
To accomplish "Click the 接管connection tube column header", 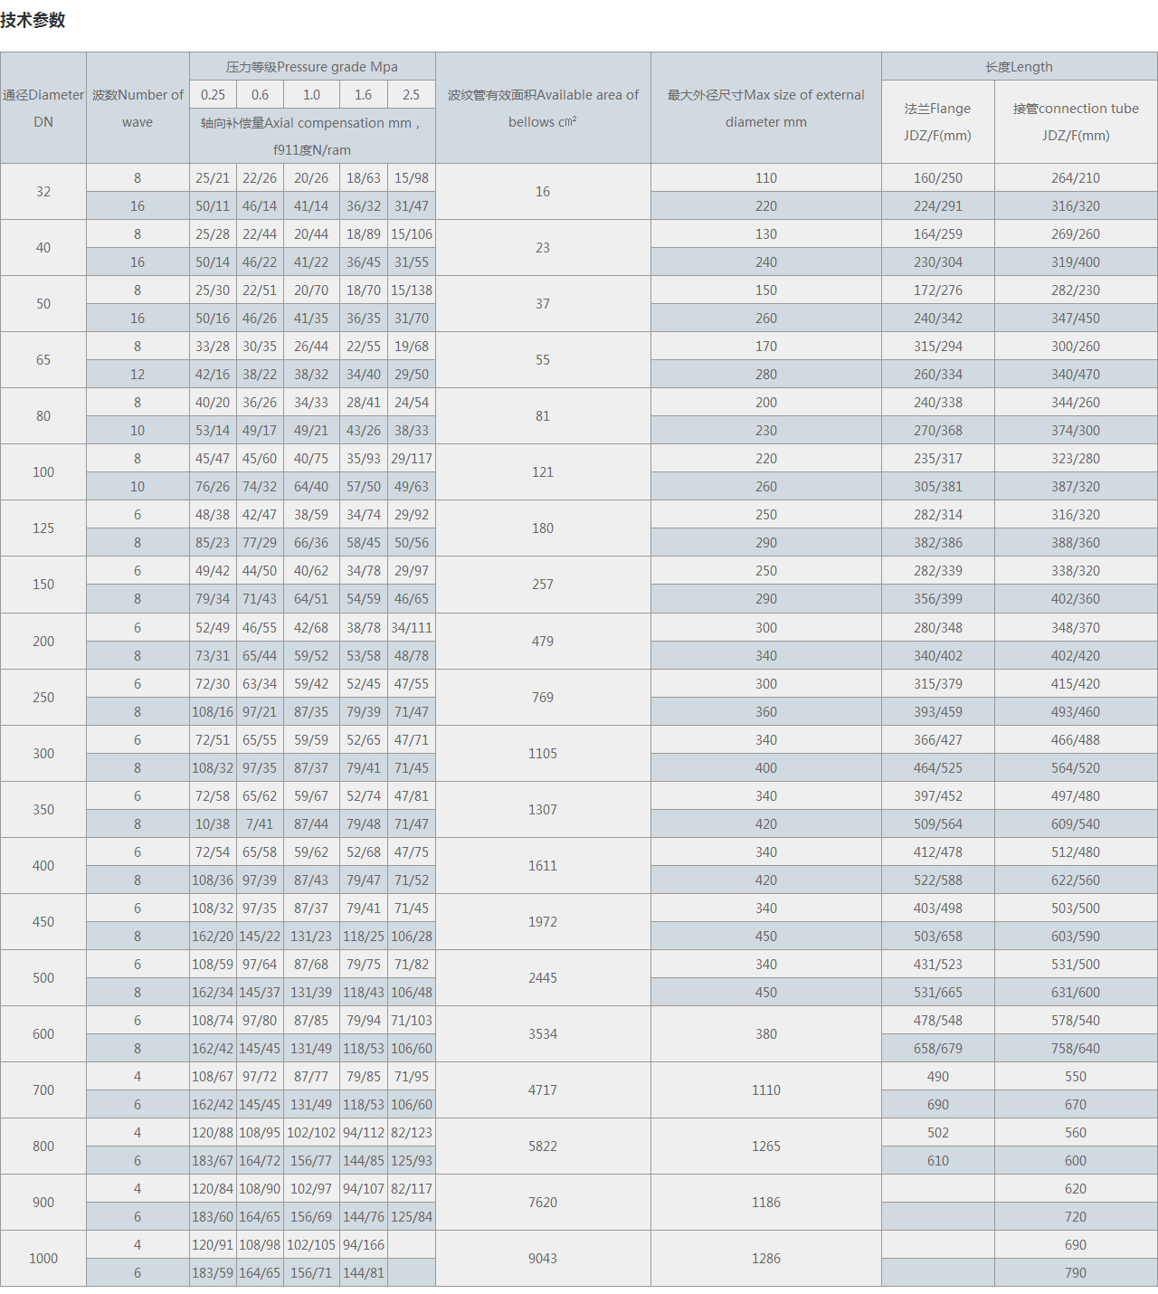I will point(1076,121).
